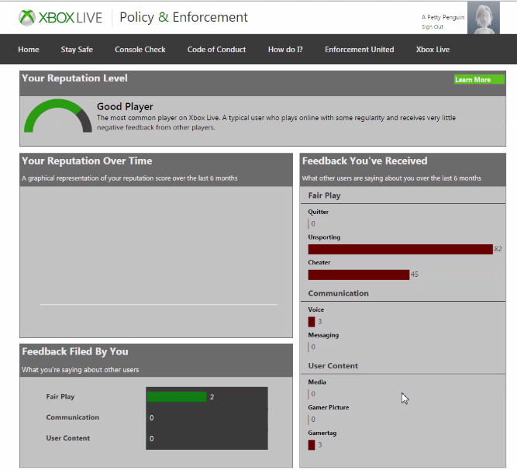517x470 pixels.
Task: Click User Content row in Feedback Filed By You
Action: [x=157, y=438]
